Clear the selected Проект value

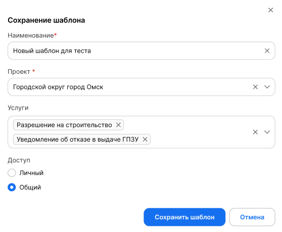(x=255, y=87)
